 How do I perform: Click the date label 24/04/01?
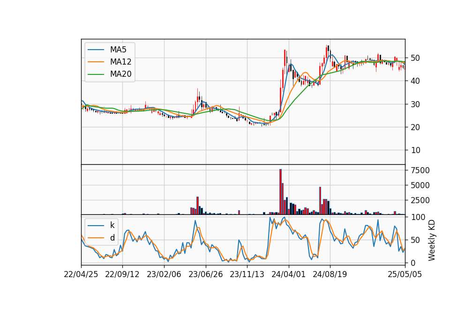click(x=288, y=274)
